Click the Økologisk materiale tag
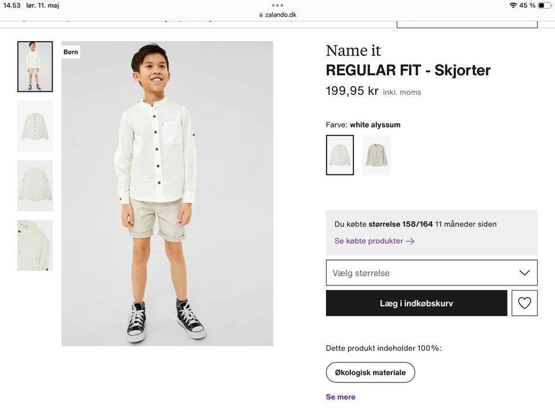 [x=370, y=373]
